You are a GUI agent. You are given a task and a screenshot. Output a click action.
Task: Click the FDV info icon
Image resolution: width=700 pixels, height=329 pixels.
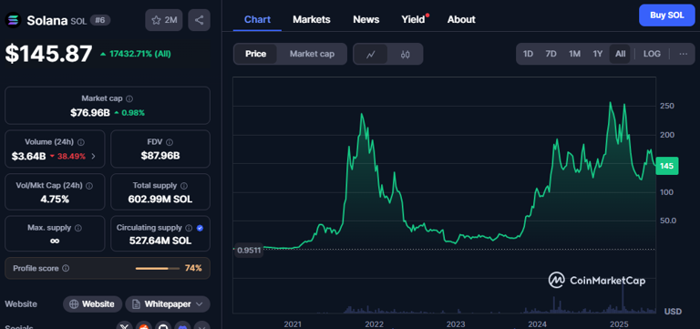pyautogui.click(x=170, y=142)
